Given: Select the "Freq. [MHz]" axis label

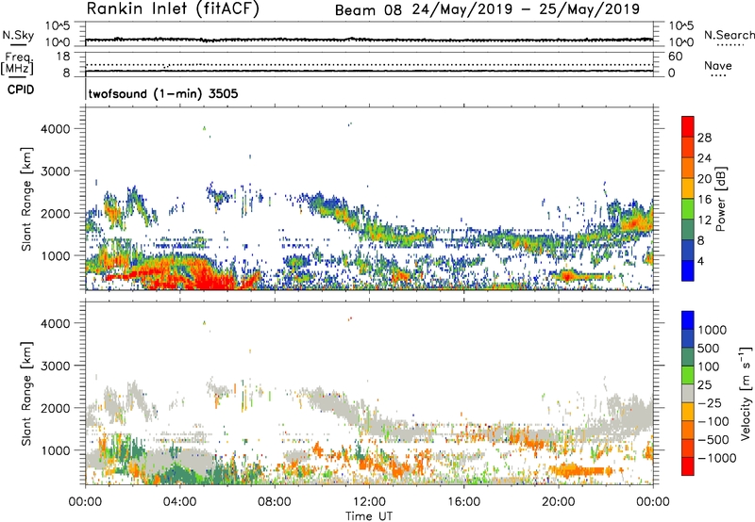Looking at the screenshot, I should tap(17, 64).
